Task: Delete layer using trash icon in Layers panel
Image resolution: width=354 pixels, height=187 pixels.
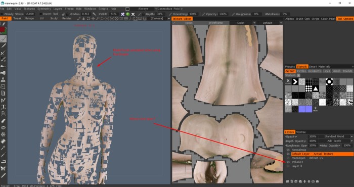Action: point(292,181)
